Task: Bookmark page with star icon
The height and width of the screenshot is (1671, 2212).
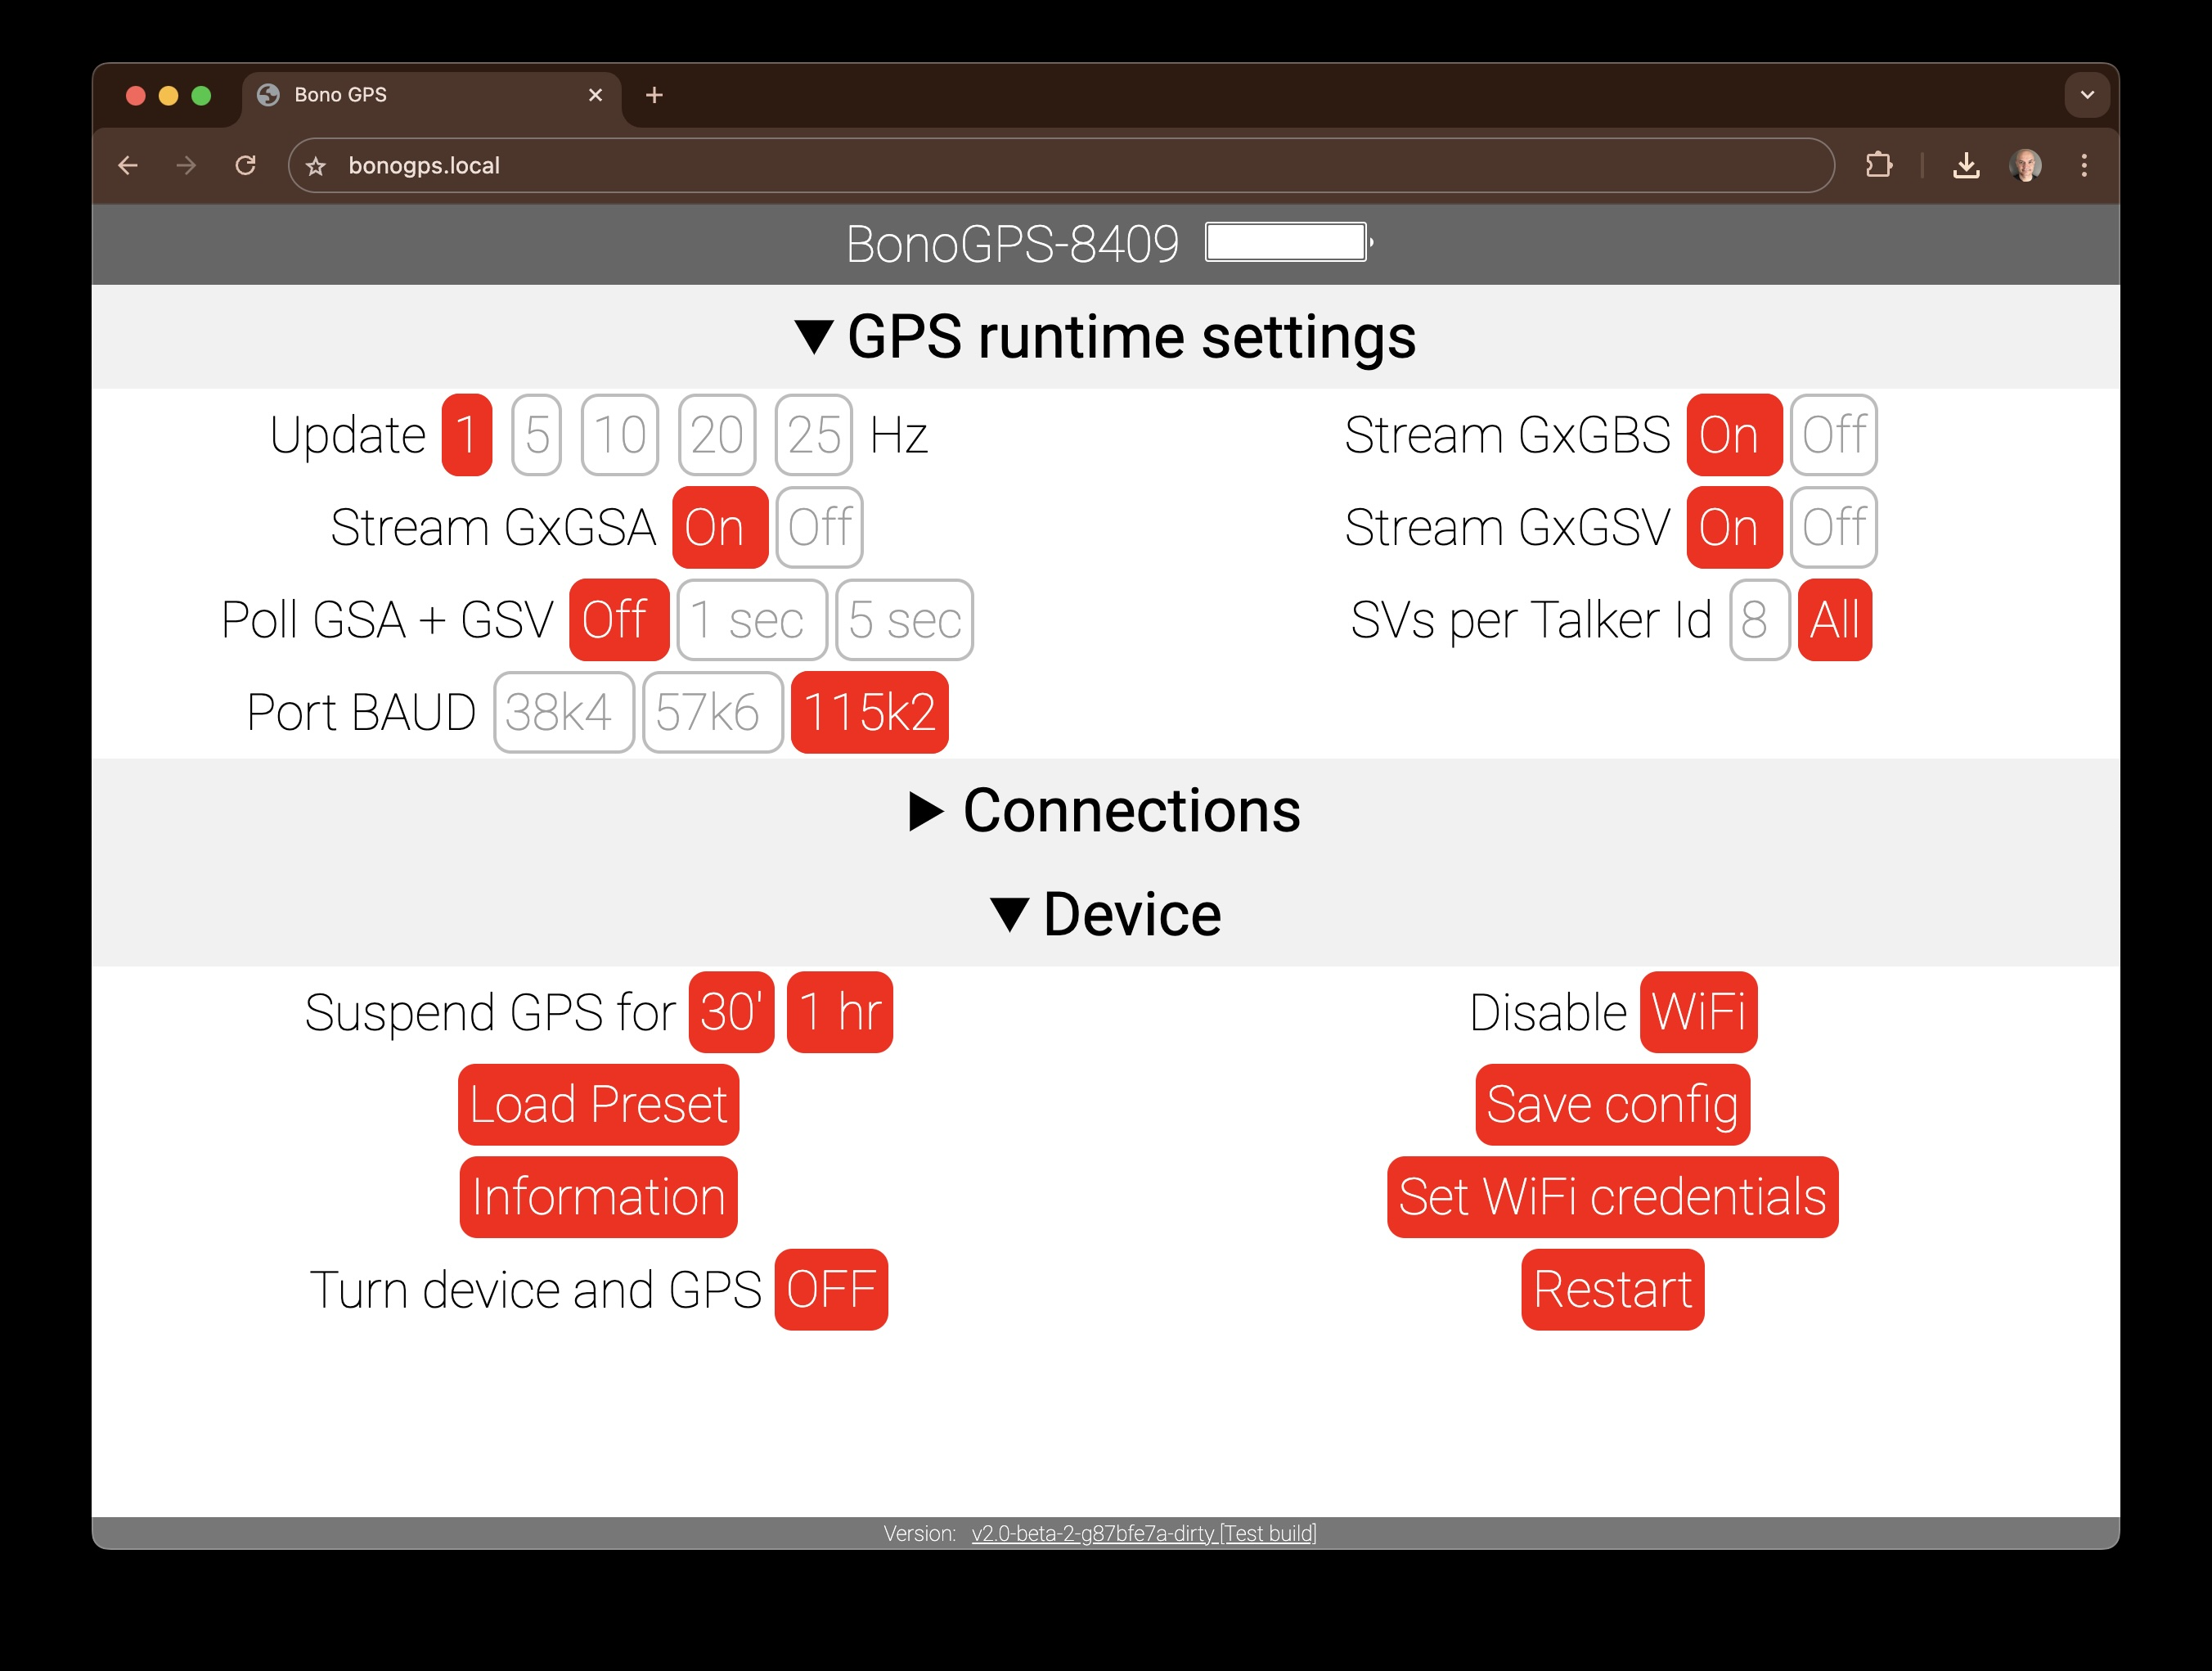Action: tap(316, 166)
